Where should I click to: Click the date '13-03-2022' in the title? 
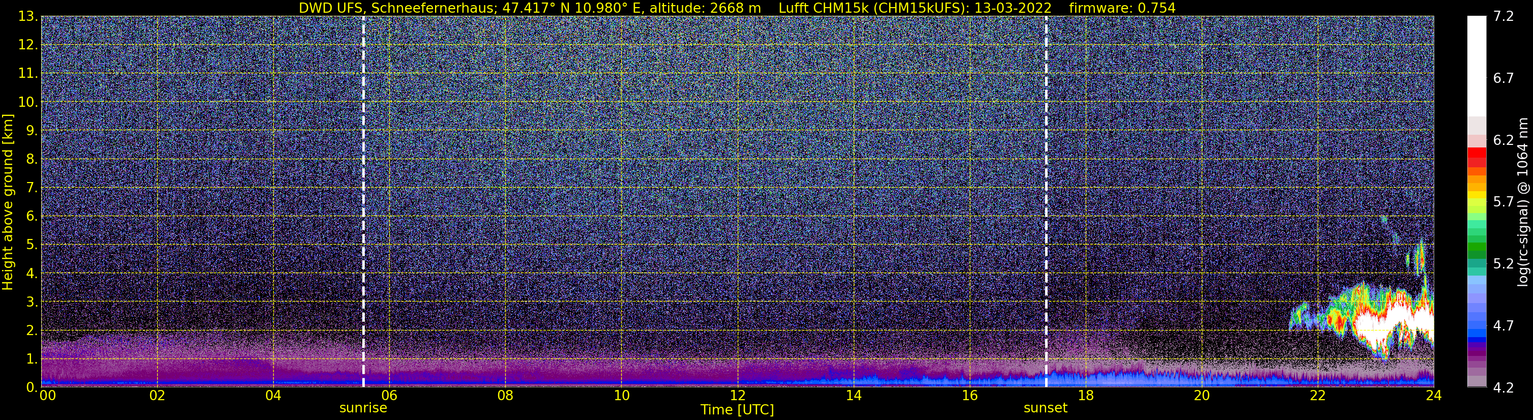click(1013, 8)
